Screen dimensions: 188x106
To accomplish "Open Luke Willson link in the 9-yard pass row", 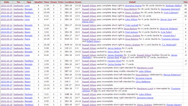I will 131,19.
